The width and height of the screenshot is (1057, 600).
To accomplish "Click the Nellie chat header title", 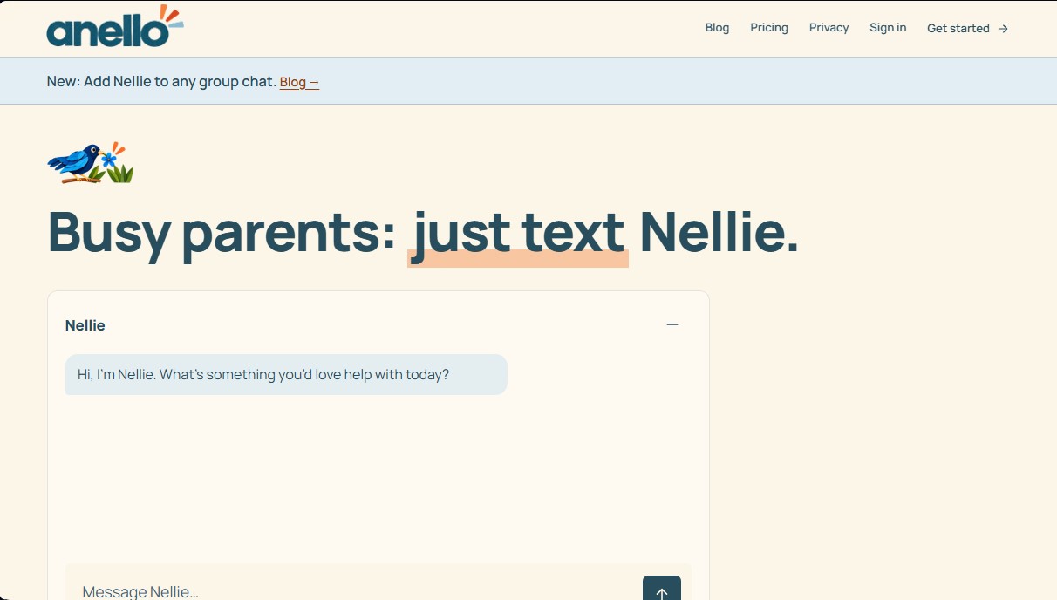I will click(85, 325).
